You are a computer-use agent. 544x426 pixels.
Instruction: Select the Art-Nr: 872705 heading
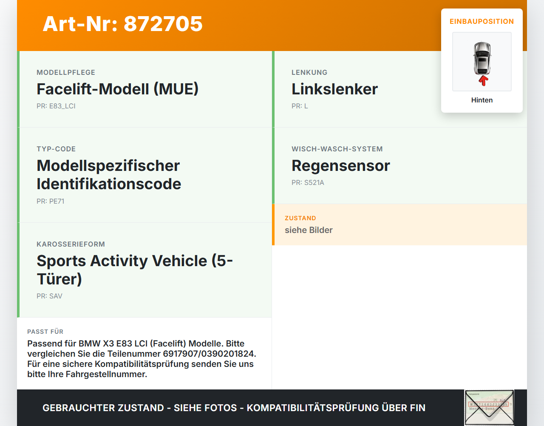pos(123,24)
